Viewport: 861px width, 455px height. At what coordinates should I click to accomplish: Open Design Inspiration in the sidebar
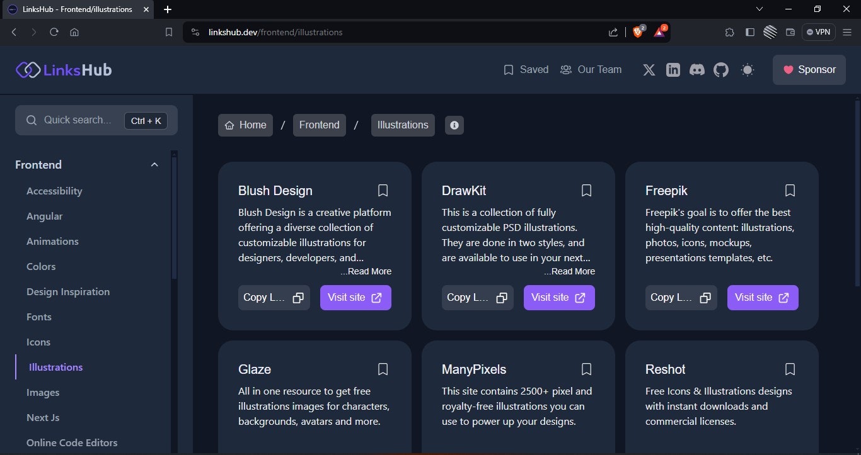(x=68, y=292)
